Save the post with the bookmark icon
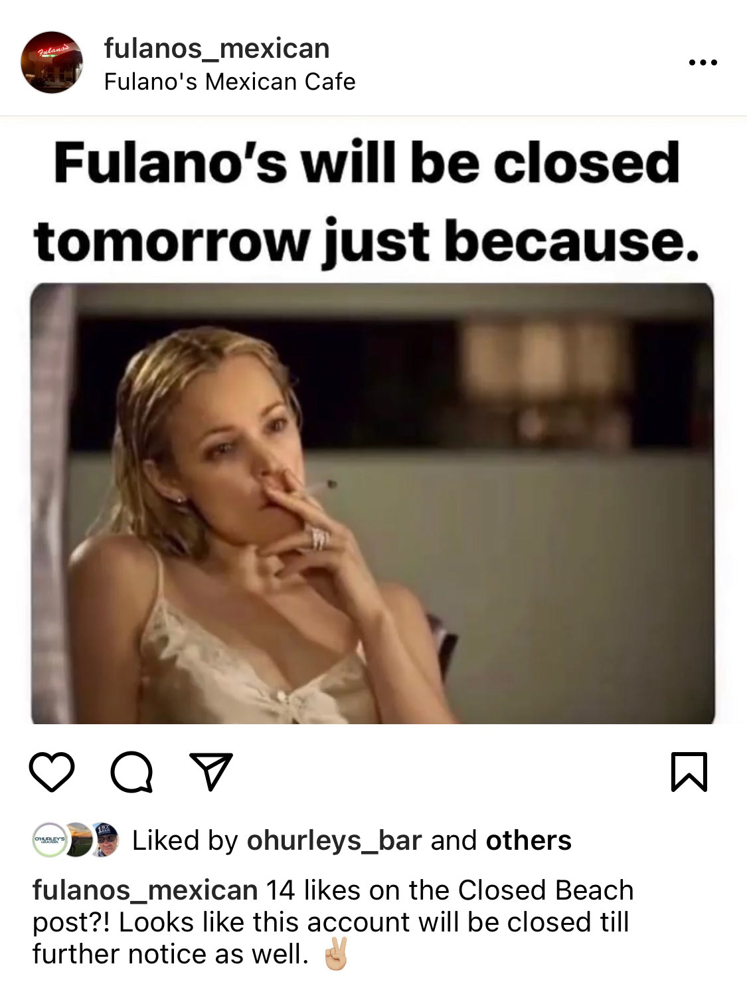The width and height of the screenshot is (747, 982). click(689, 772)
